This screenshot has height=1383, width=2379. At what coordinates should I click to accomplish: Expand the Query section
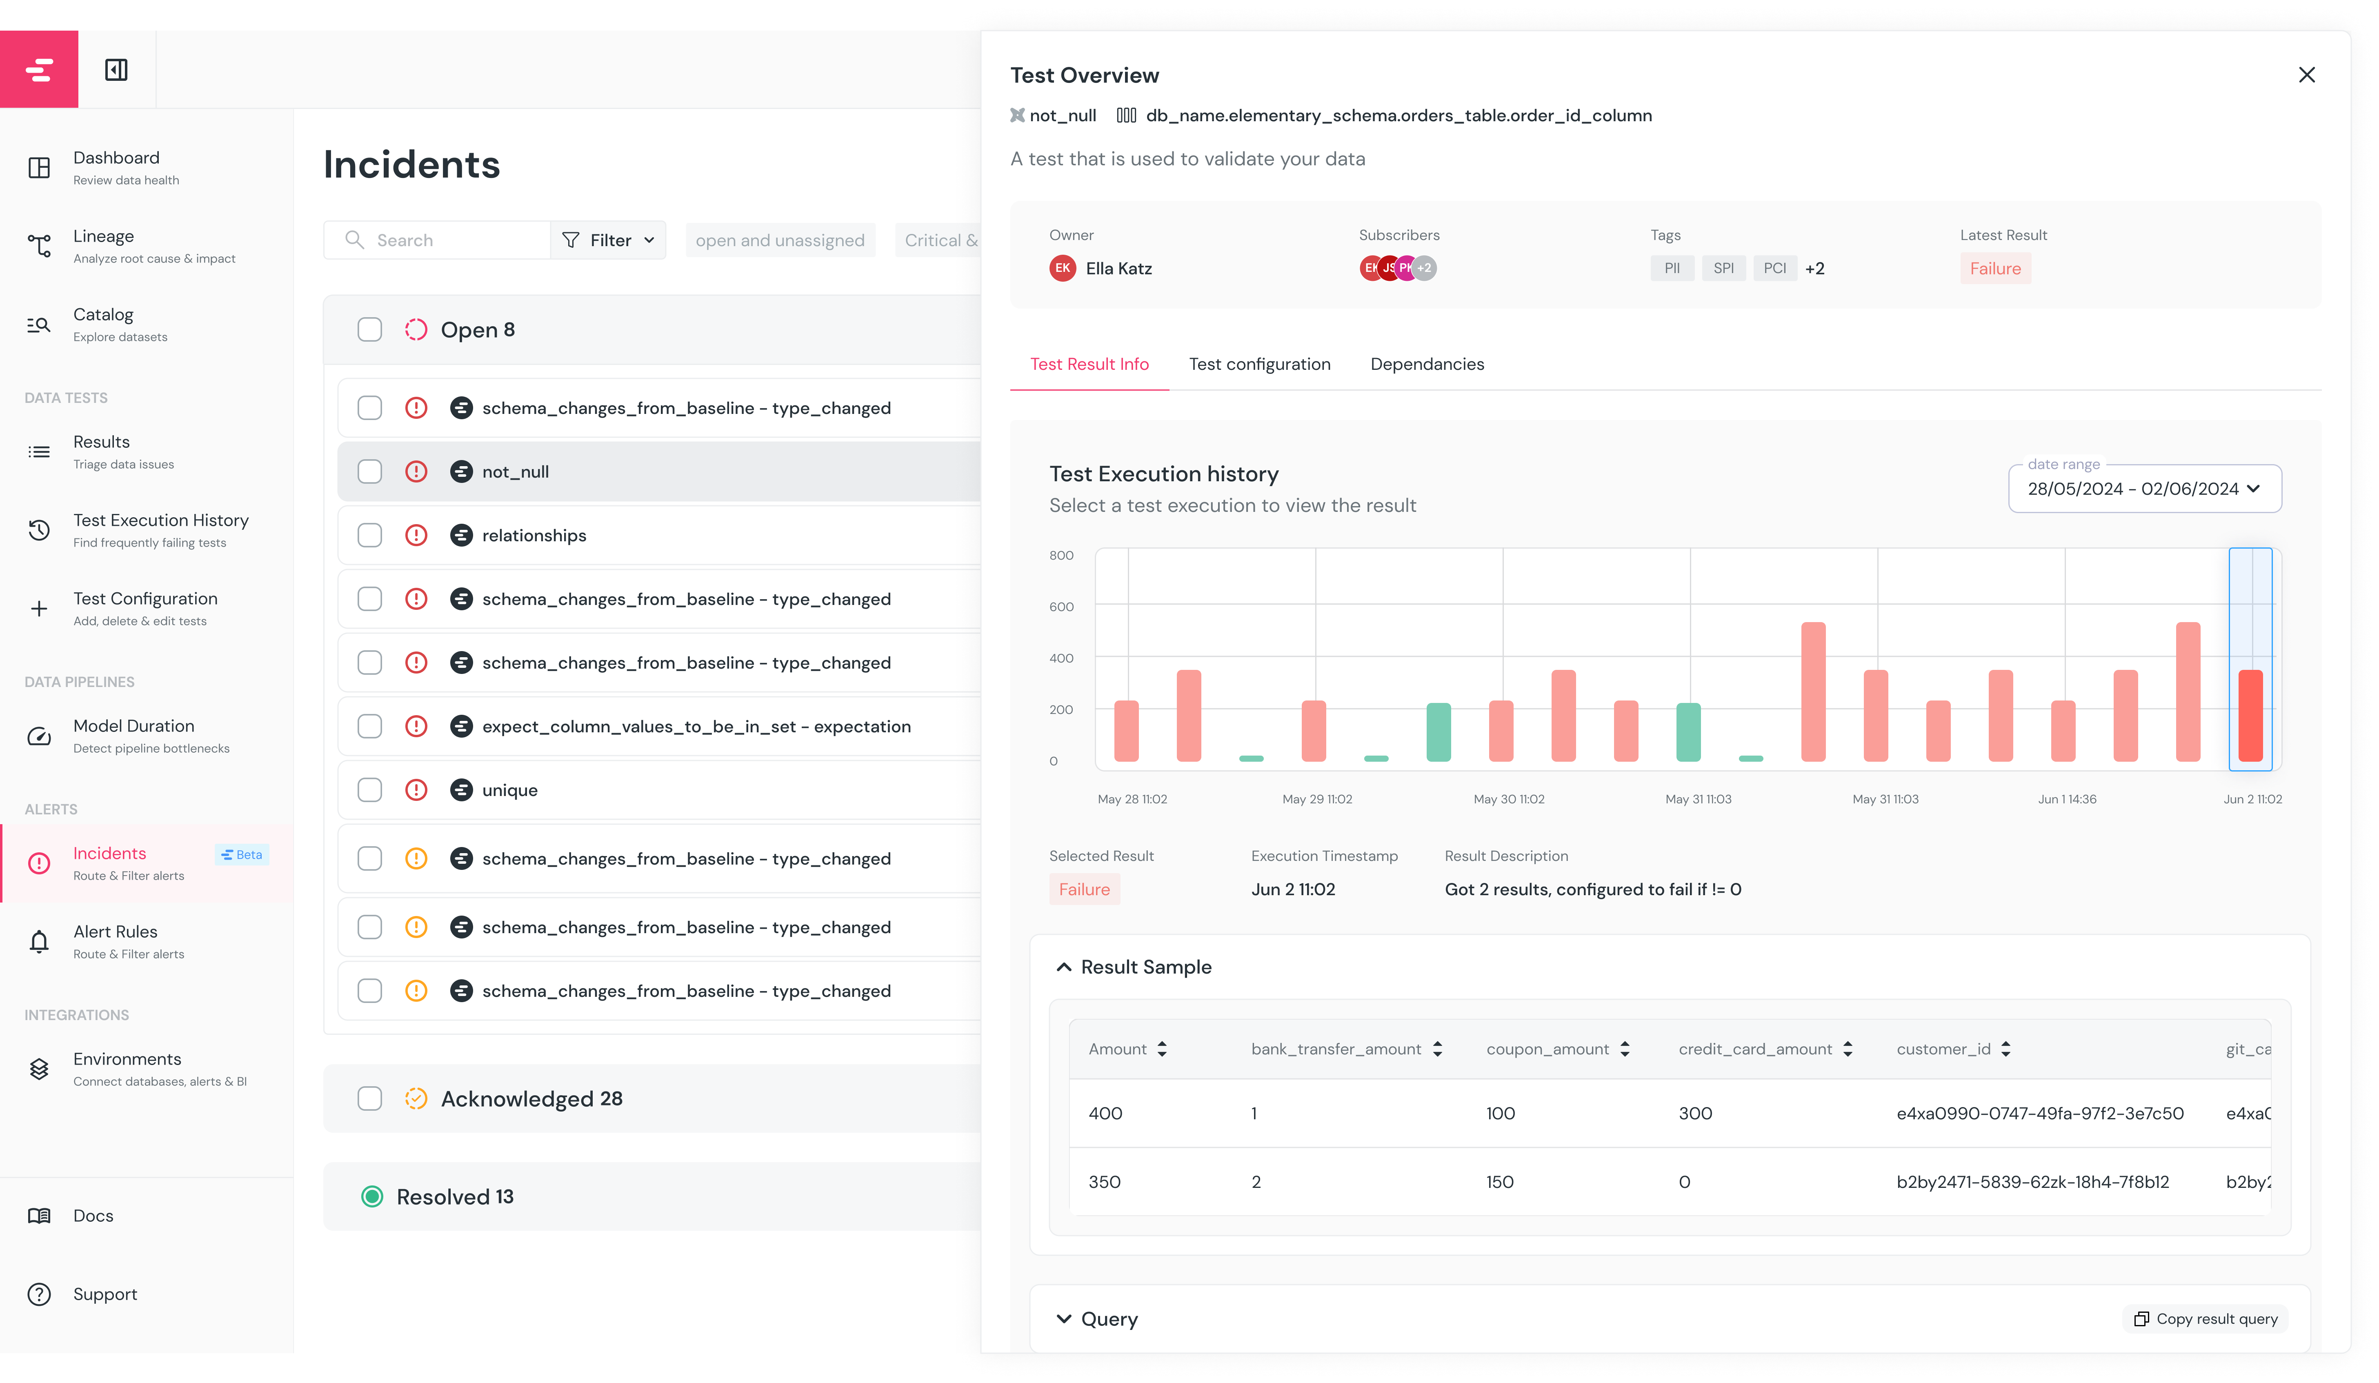1063,1319
